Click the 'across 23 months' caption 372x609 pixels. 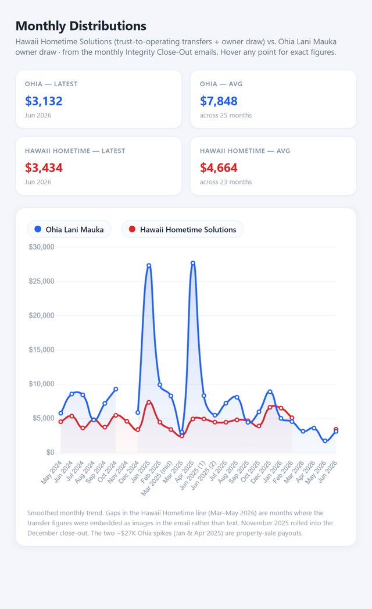[226, 182]
